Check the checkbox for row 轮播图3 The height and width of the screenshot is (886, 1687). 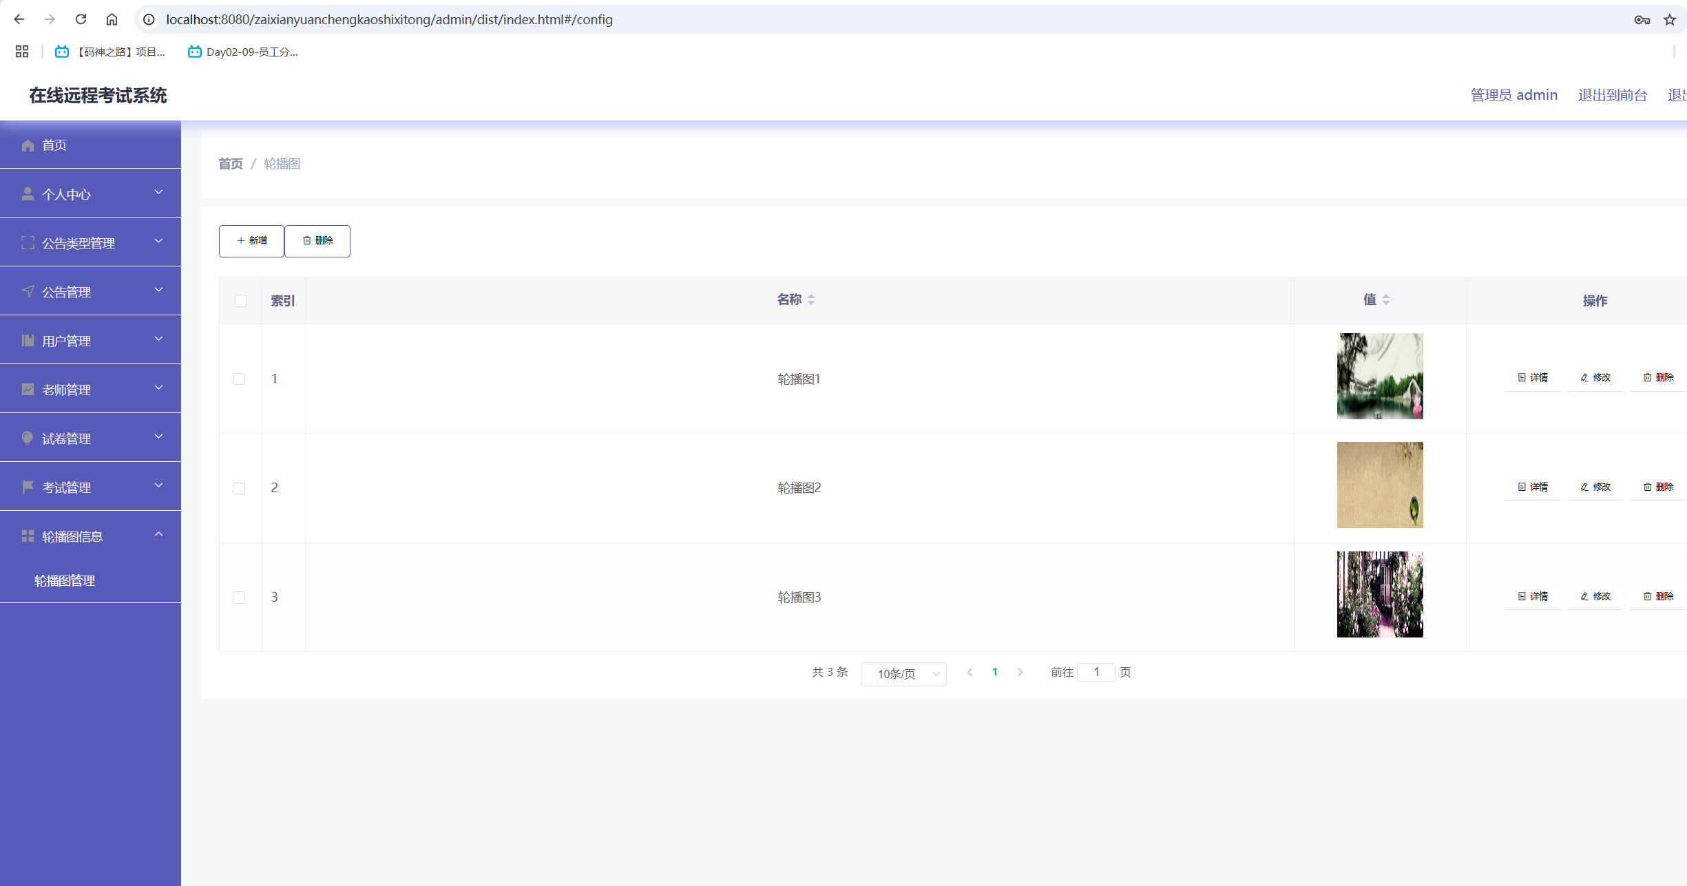[x=239, y=598]
